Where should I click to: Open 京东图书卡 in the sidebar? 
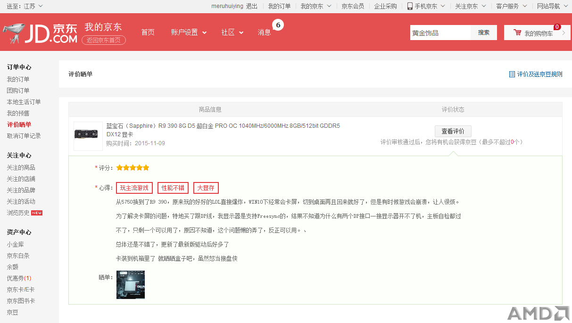tap(21, 301)
